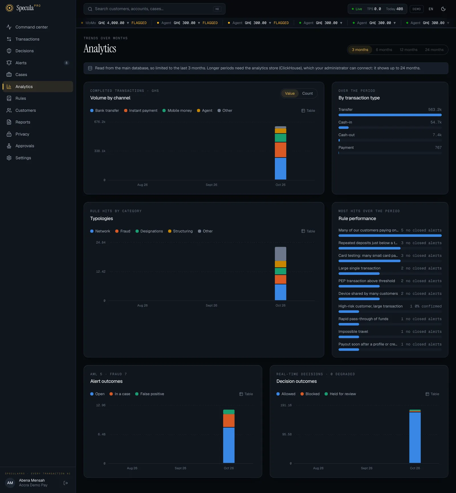The image size is (456, 493).
Task: Click the Large single transaction rule bar
Action: point(390,274)
